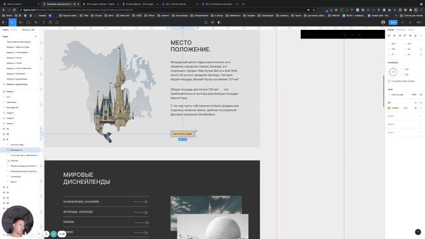Click the half-filled circle mask icon
The image size is (425, 239).
coord(219,23)
